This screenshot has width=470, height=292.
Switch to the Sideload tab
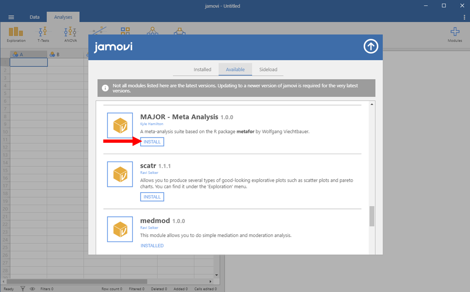268,69
